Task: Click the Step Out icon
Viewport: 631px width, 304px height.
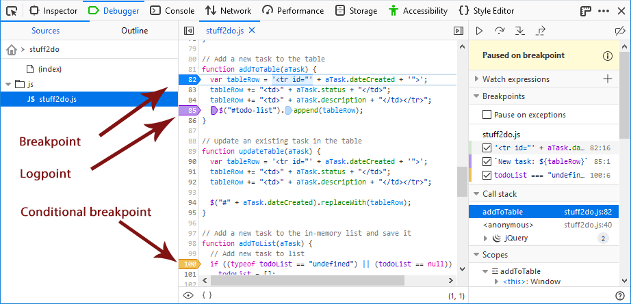Action: (x=541, y=31)
